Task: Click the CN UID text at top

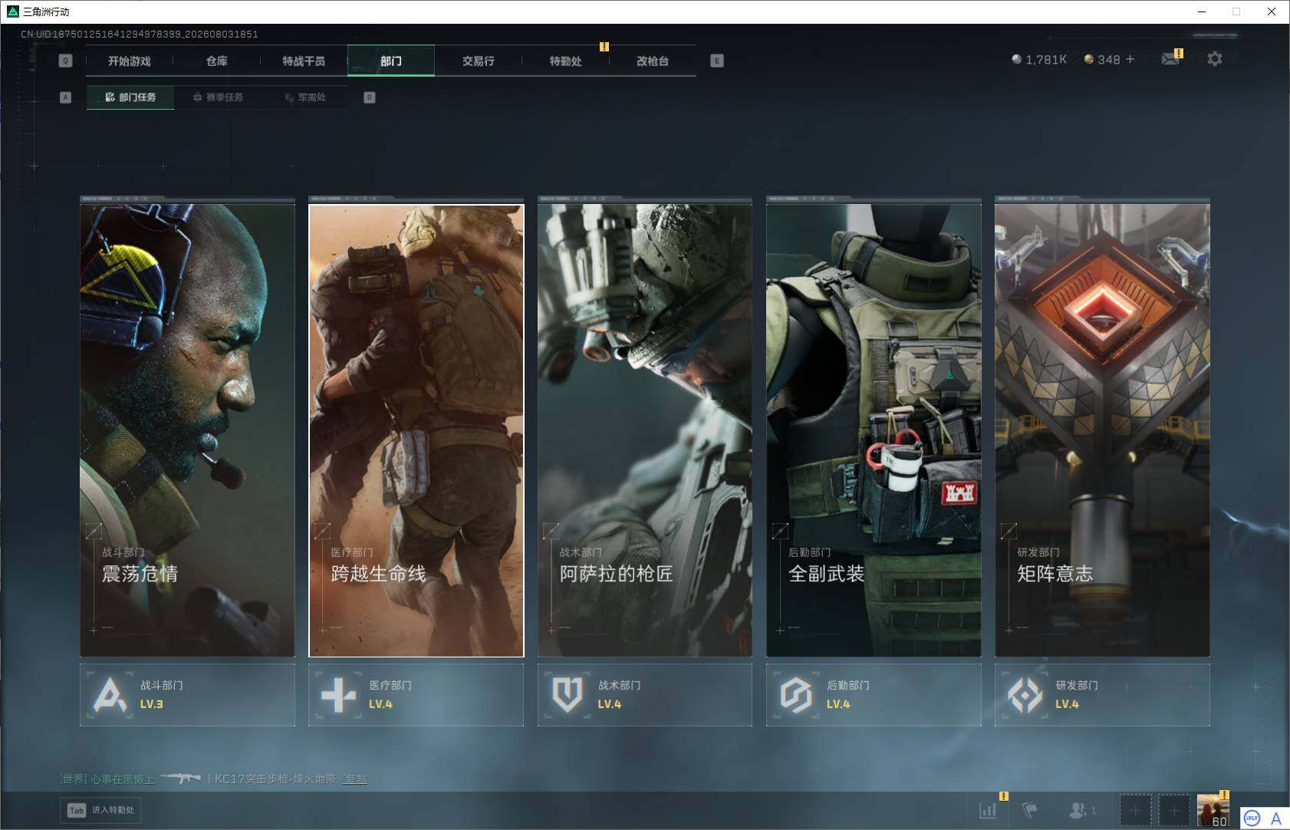Action: point(140,35)
